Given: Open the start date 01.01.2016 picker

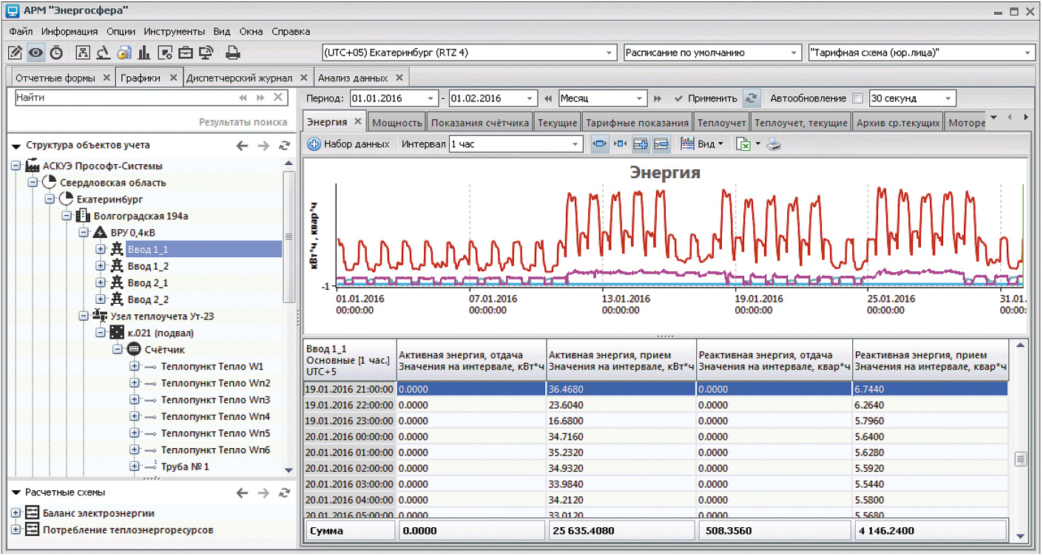Looking at the screenshot, I should click(x=431, y=98).
